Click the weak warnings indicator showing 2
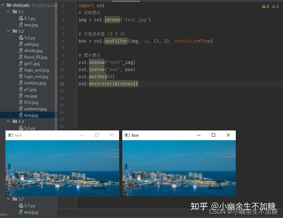Screen dimensions: 283x218 click(275, 6)
